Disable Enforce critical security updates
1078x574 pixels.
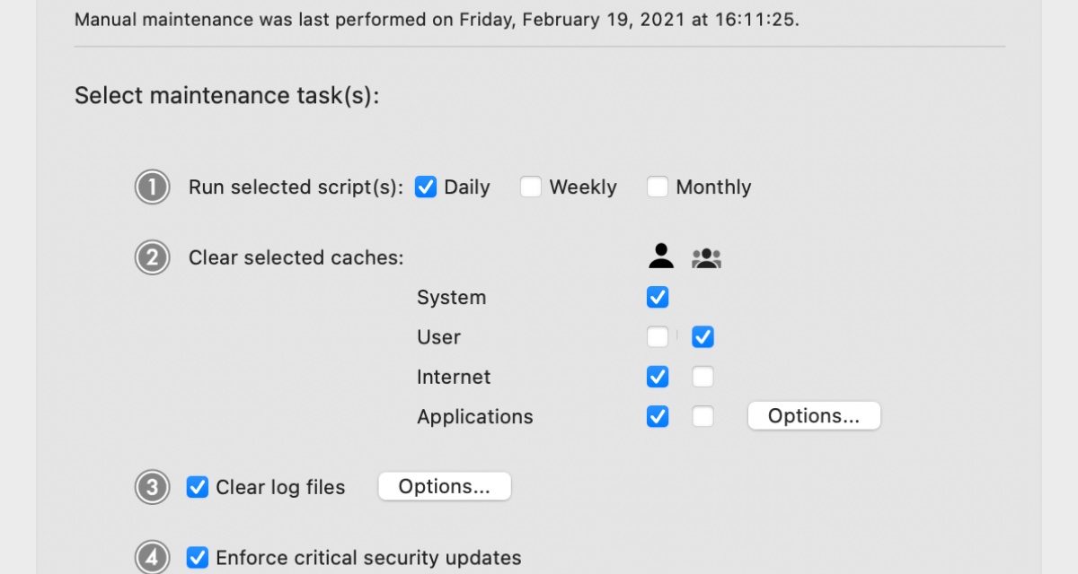pyautogui.click(x=198, y=558)
